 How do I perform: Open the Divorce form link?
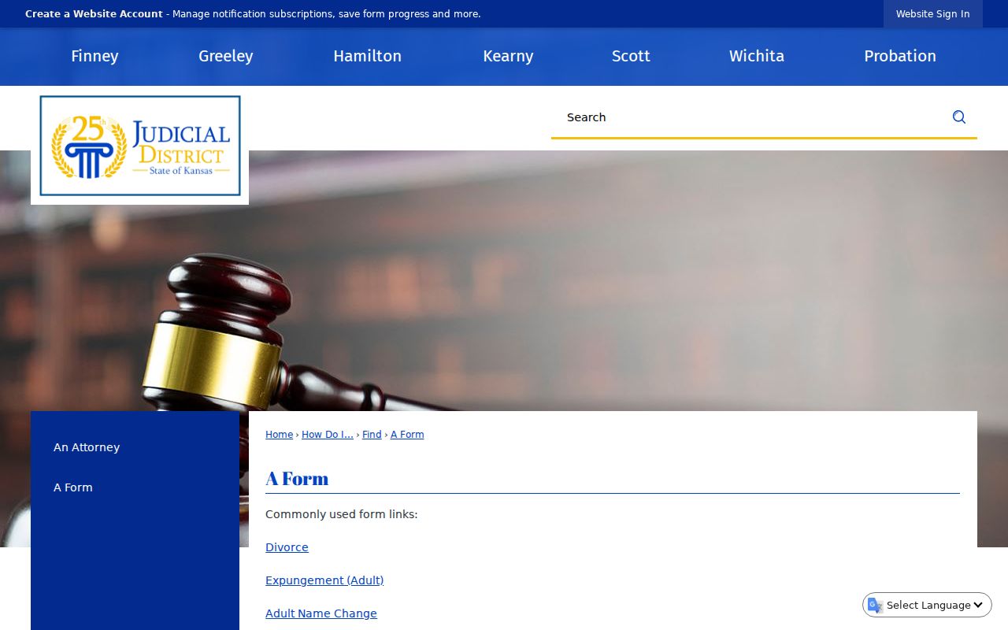[287, 547]
